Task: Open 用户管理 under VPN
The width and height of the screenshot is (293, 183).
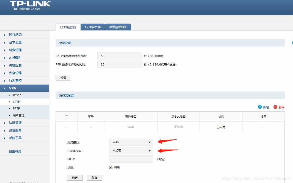Action: pos(19,115)
